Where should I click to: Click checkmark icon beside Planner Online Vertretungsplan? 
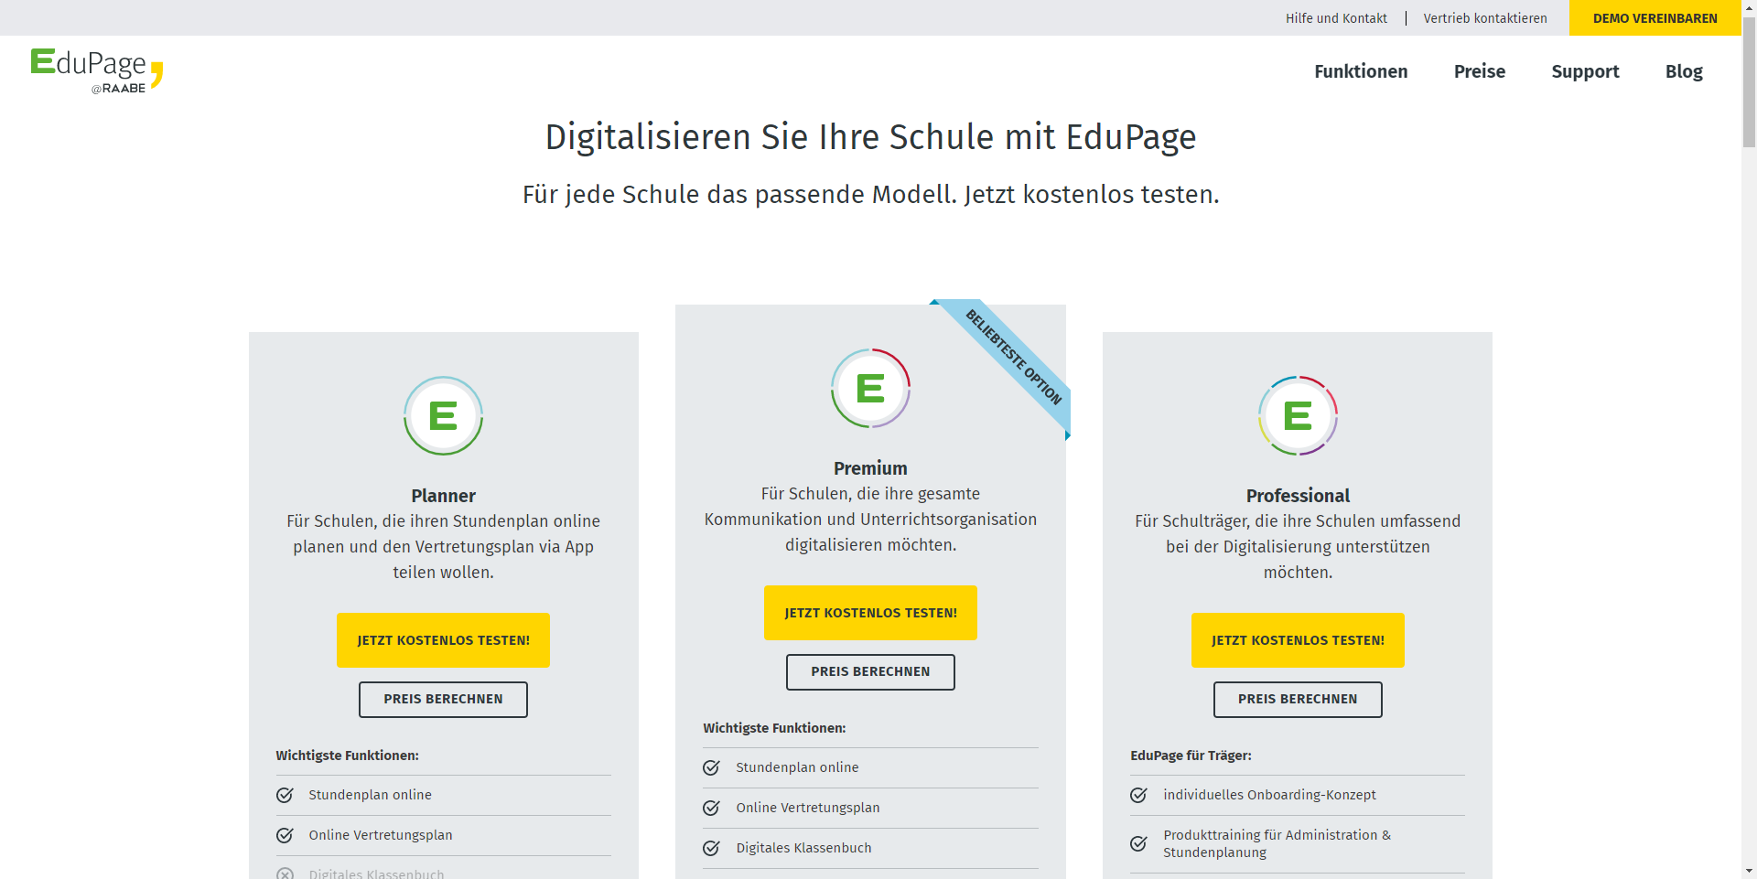[x=285, y=835]
